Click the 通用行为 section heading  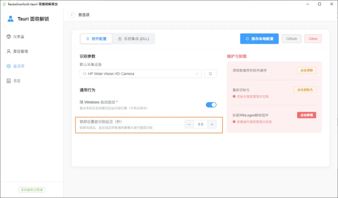88,90
